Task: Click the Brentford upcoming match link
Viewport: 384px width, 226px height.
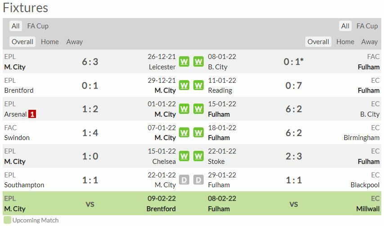Action: click(161, 209)
